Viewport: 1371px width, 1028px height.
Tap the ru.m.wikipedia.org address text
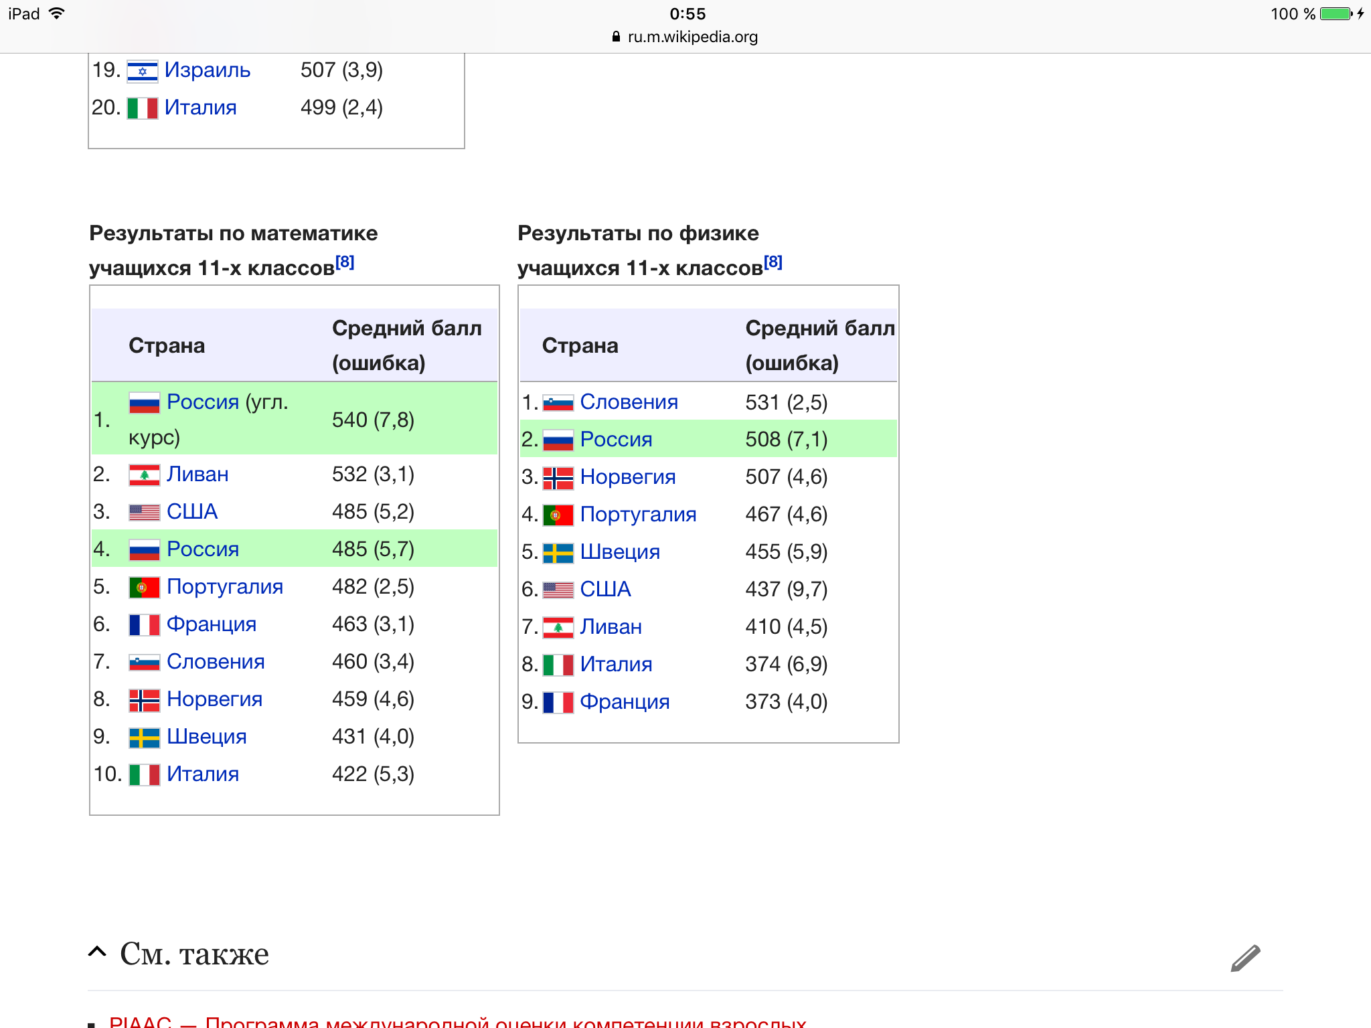pos(692,37)
